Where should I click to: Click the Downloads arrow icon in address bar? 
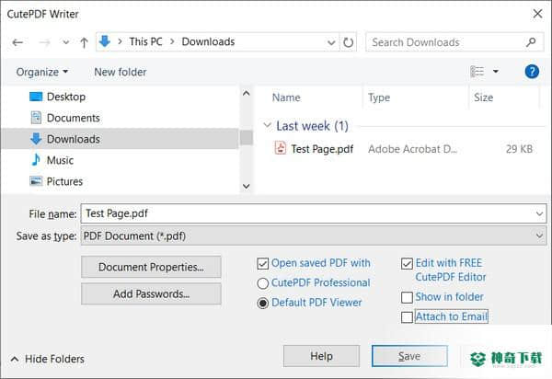pos(105,41)
